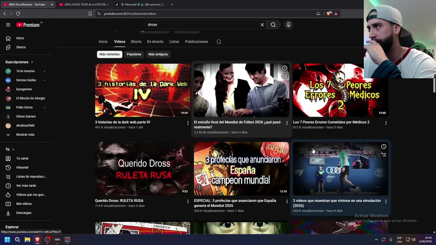Clear the search text with the X
436x245 pixels.
262,25
